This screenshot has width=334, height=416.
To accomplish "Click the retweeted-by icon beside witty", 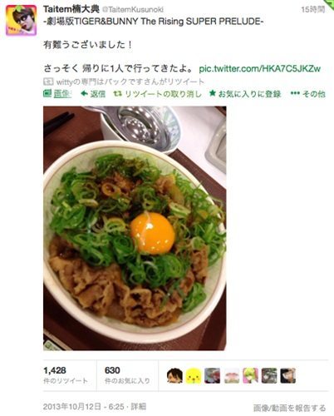I will (48, 82).
